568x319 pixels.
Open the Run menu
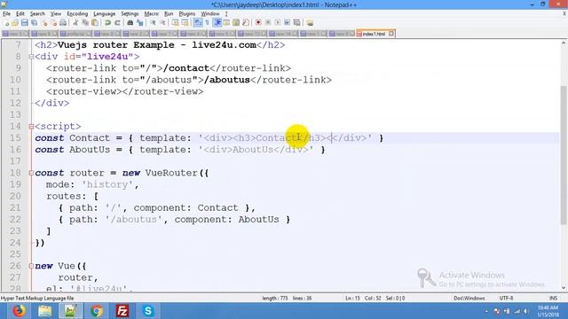tap(169, 14)
